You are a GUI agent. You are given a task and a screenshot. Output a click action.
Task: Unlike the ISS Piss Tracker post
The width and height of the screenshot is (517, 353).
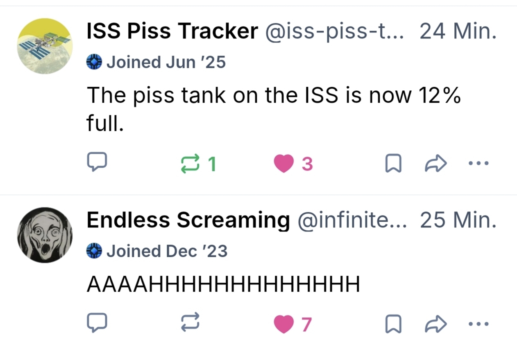point(284,163)
